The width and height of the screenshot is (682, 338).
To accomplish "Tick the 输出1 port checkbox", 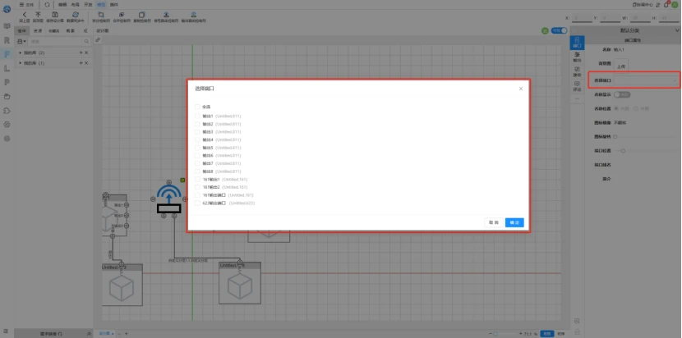I will [x=197, y=116].
